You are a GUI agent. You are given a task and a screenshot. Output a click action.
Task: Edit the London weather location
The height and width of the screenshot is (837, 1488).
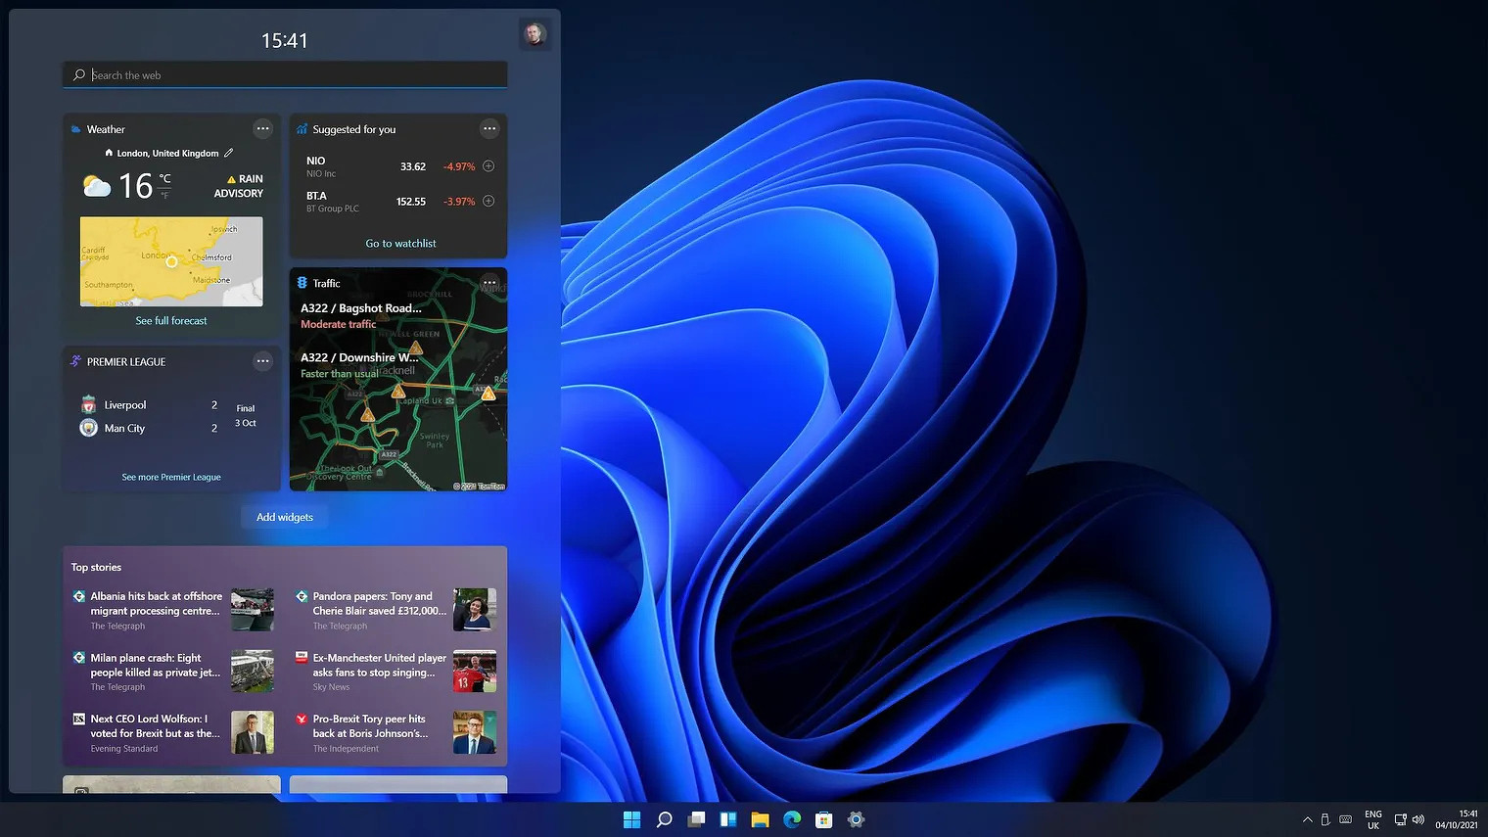coord(229,153)
